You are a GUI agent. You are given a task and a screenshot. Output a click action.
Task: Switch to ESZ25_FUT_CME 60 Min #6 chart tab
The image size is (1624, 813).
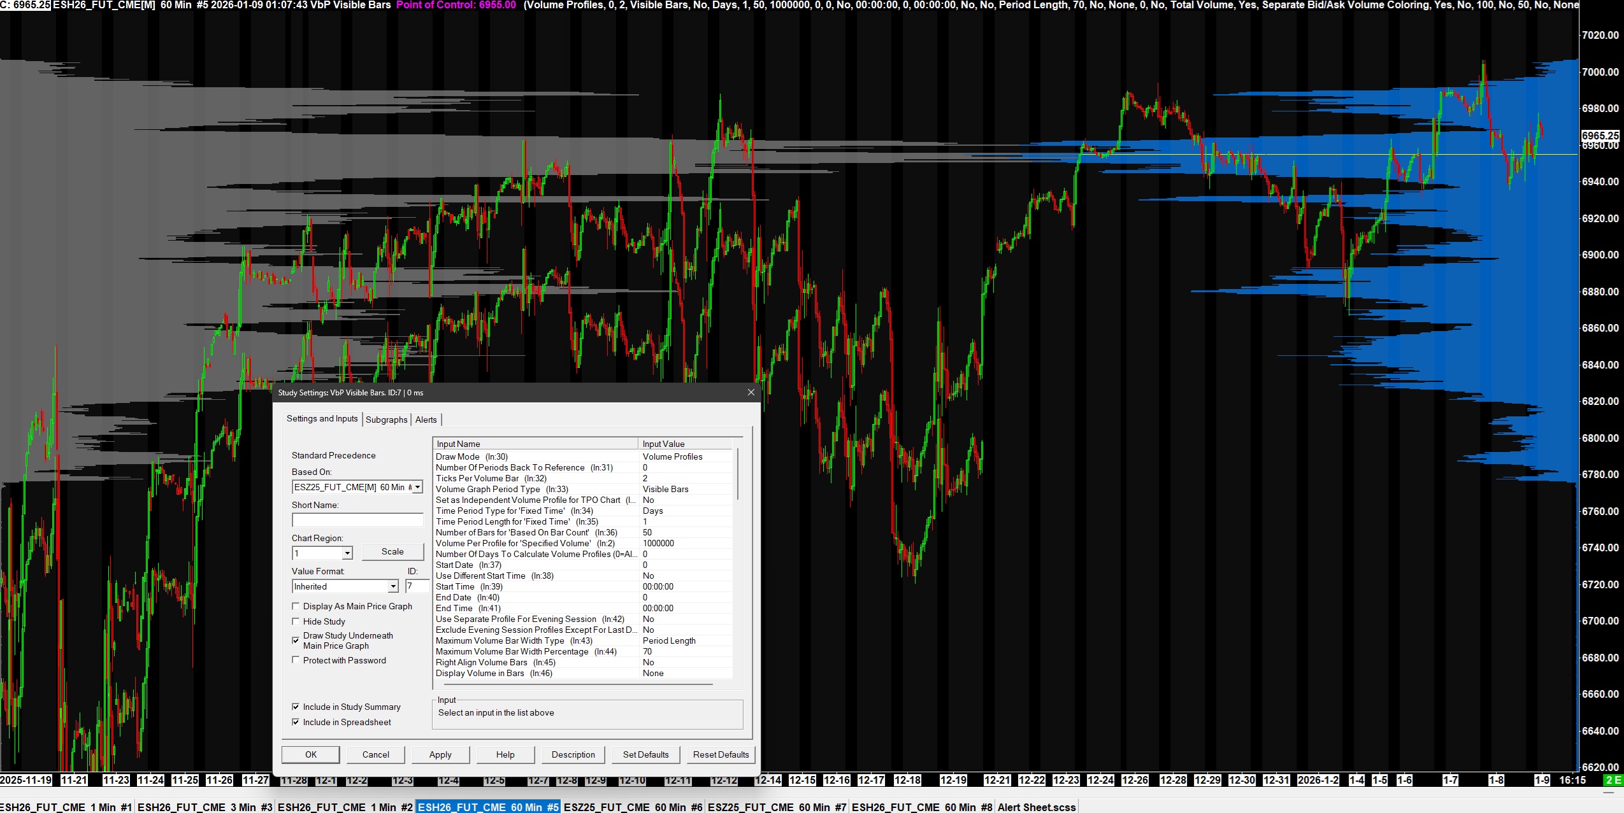pyautogui.click(x=633, y=807)
